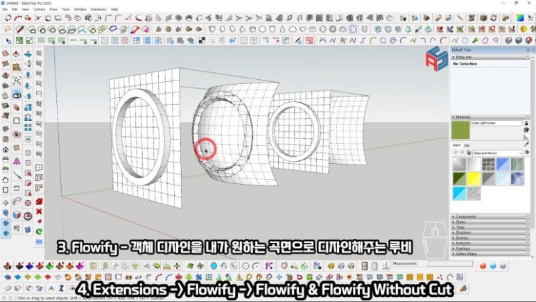536x302 pixels.
Task: Click the materials Details arrow icon
Action: pyautogui.click(x=527, y=153)
